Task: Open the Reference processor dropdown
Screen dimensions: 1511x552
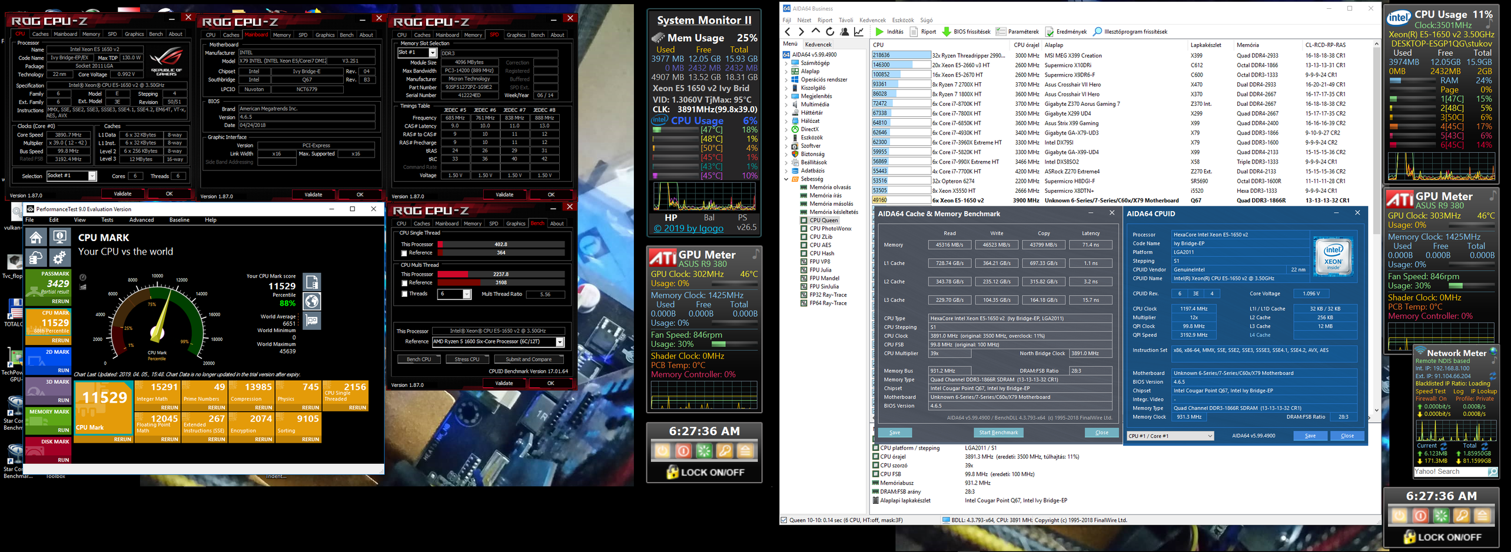Action: (560, 342)
